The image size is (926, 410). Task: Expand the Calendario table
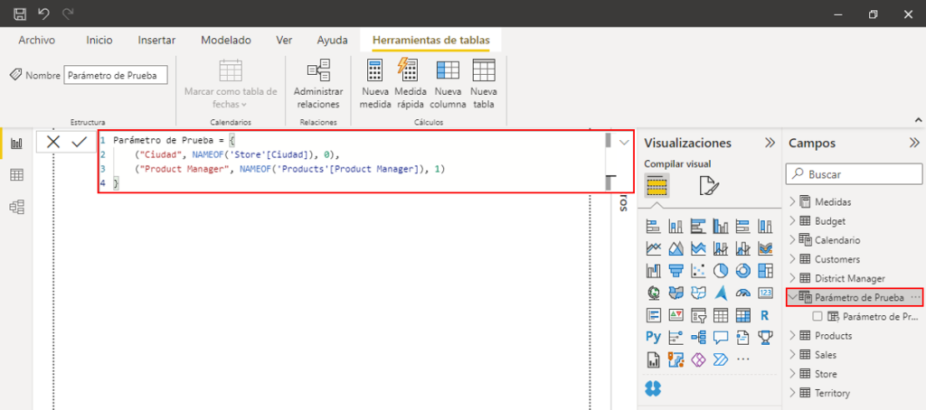(x=792, y=240)
